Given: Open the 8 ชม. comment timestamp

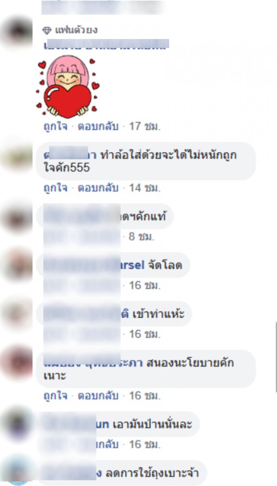Looking at the screenshot, I should point(141,237).
